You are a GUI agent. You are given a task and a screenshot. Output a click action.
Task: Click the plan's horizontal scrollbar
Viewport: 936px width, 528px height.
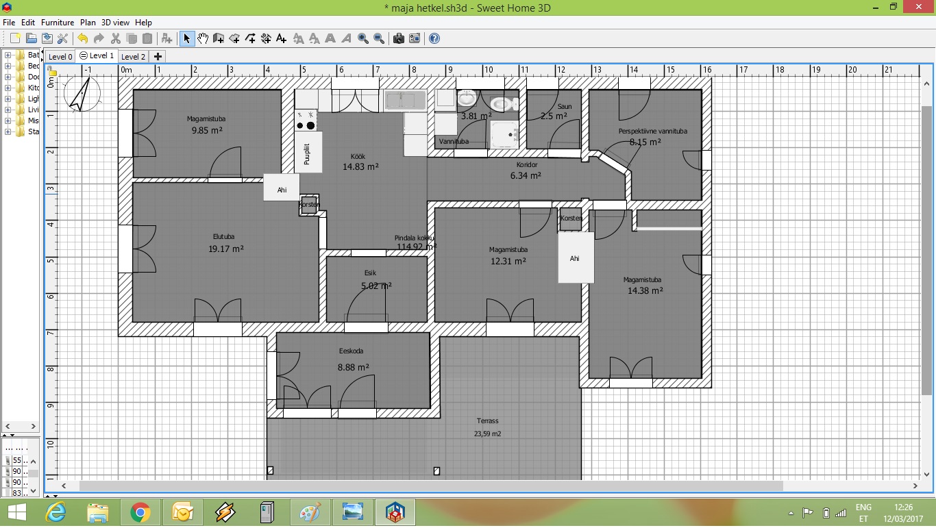[430, 486]
